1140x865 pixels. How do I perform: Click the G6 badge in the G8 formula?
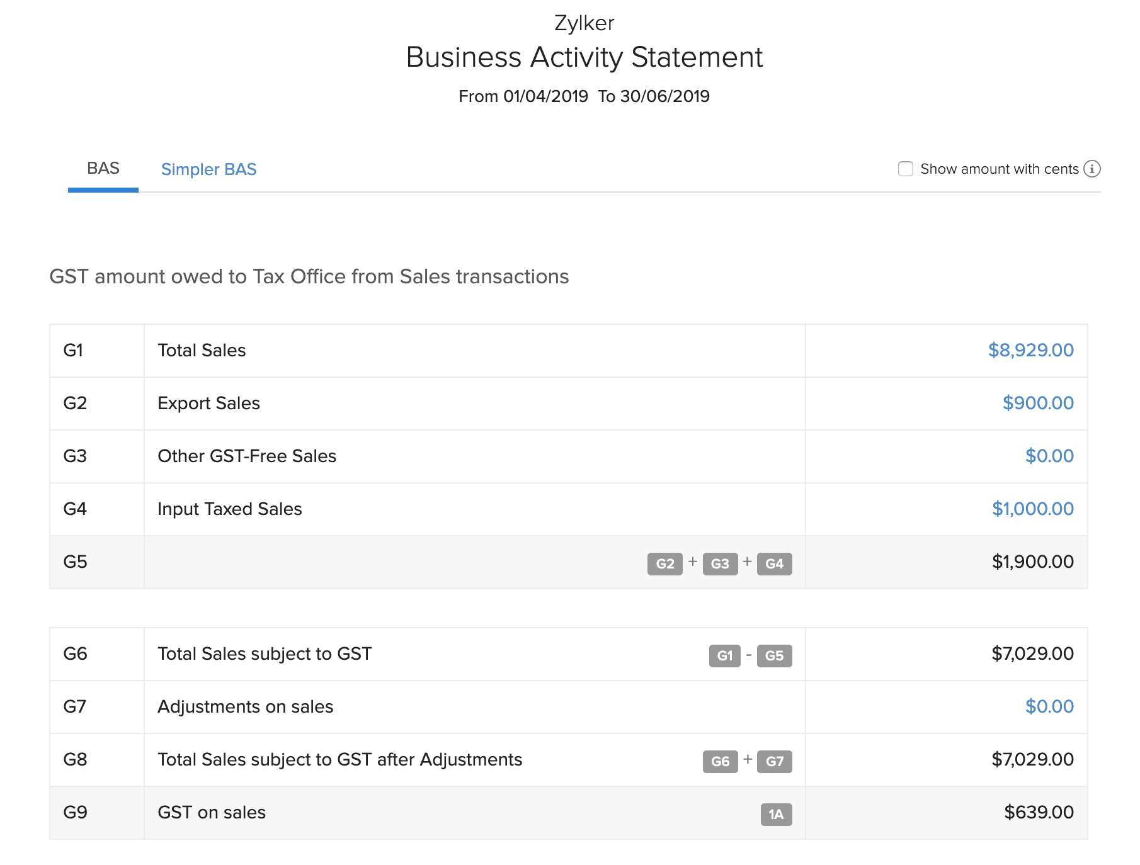coord(720,761)
